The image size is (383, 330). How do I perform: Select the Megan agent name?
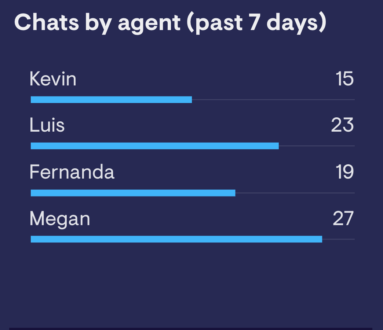(x=60, y=219)
